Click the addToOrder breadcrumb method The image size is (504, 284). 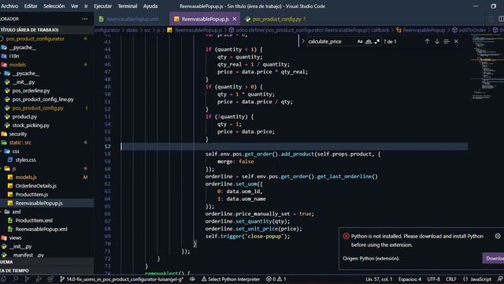[472, 30]
